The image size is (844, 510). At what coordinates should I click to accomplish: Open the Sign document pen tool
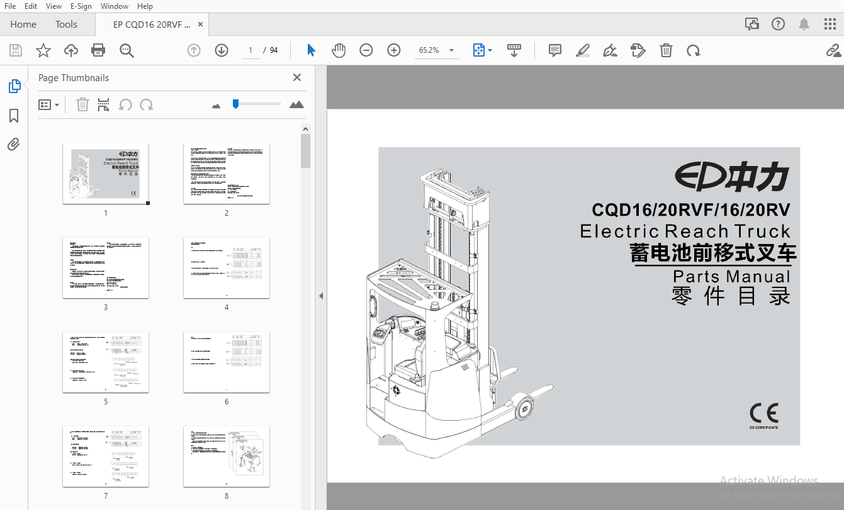[610, 50]
